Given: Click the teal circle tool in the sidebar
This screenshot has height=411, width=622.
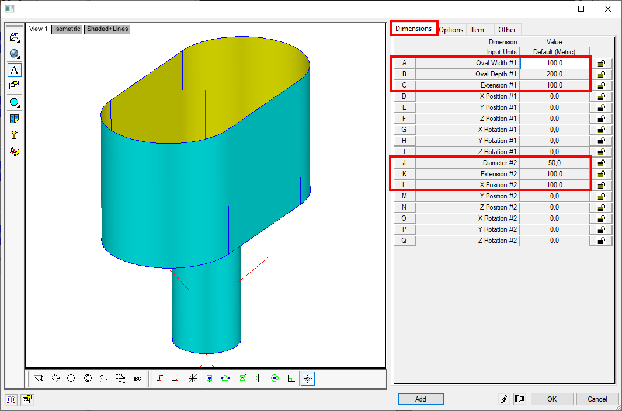Looking at the screenshot, I should click(15, 102).
